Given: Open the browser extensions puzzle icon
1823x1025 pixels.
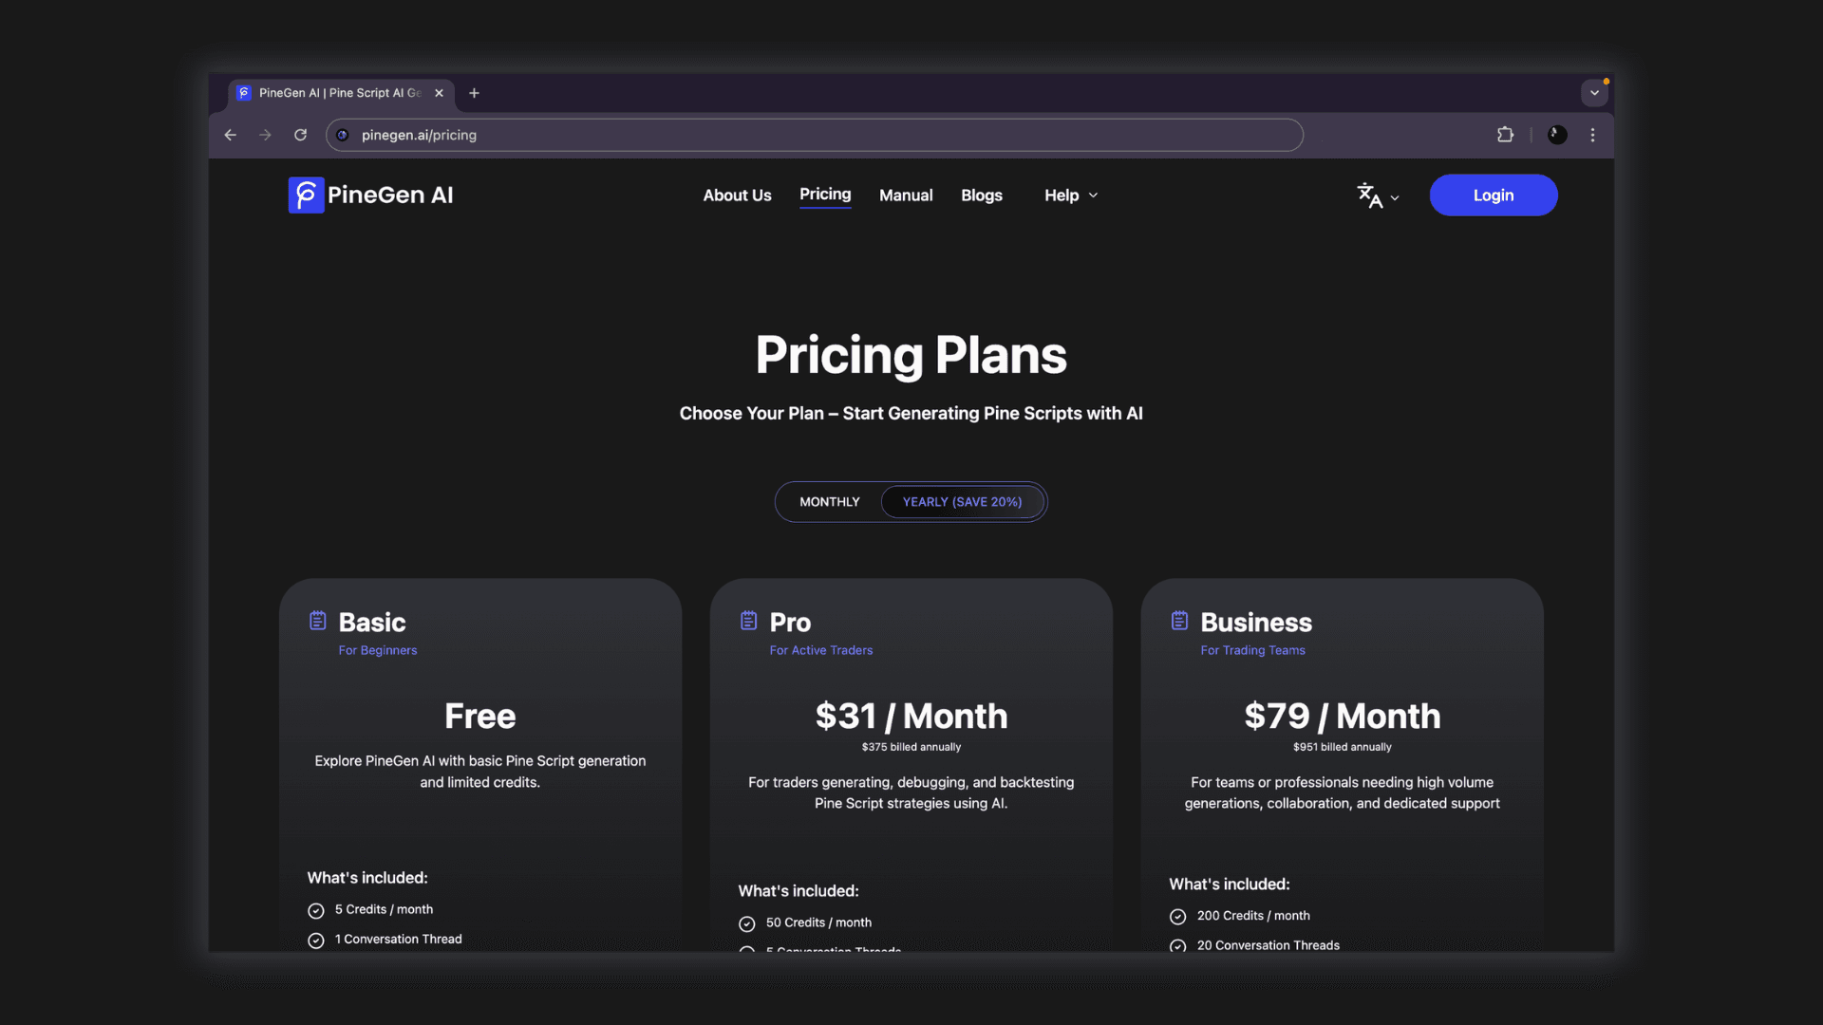Looking at the screenshot, I should [x=1505, y=135].
